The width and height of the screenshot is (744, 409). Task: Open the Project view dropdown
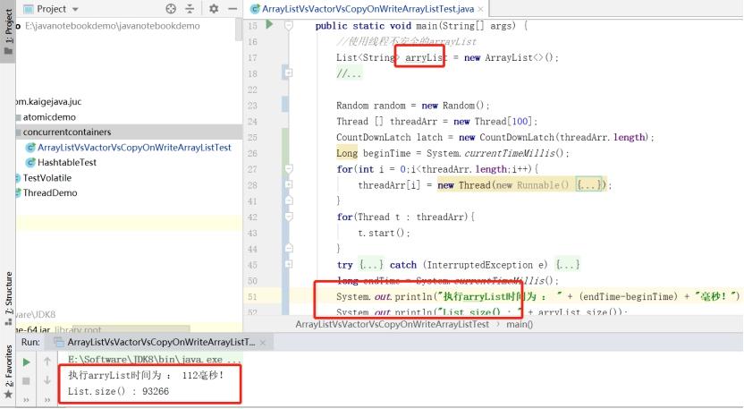(75, 9)
